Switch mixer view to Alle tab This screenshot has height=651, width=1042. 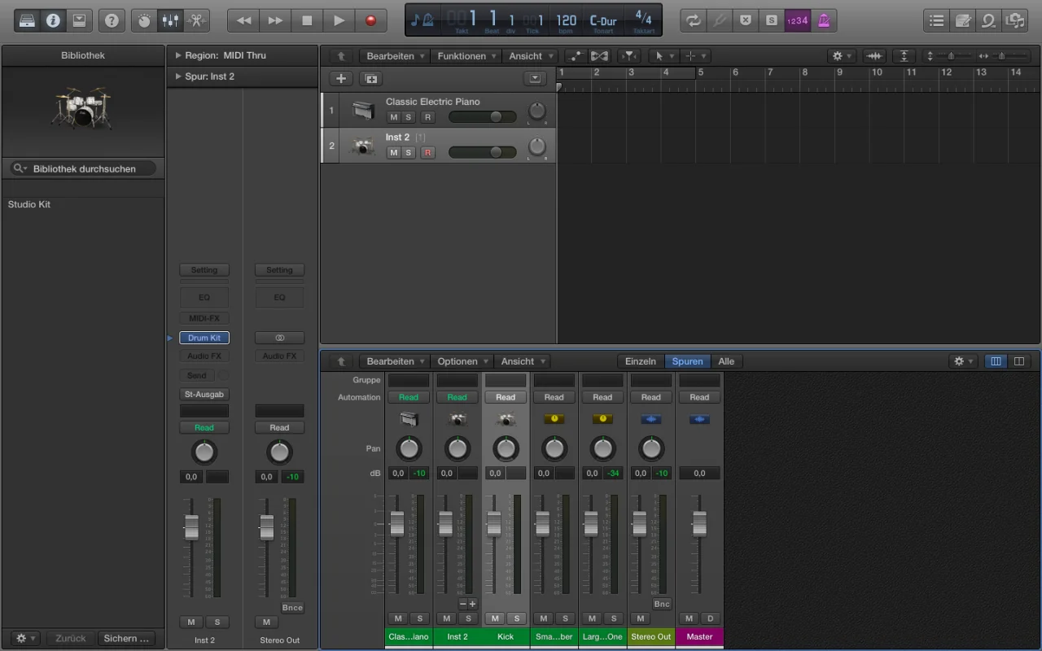(726, 361)
